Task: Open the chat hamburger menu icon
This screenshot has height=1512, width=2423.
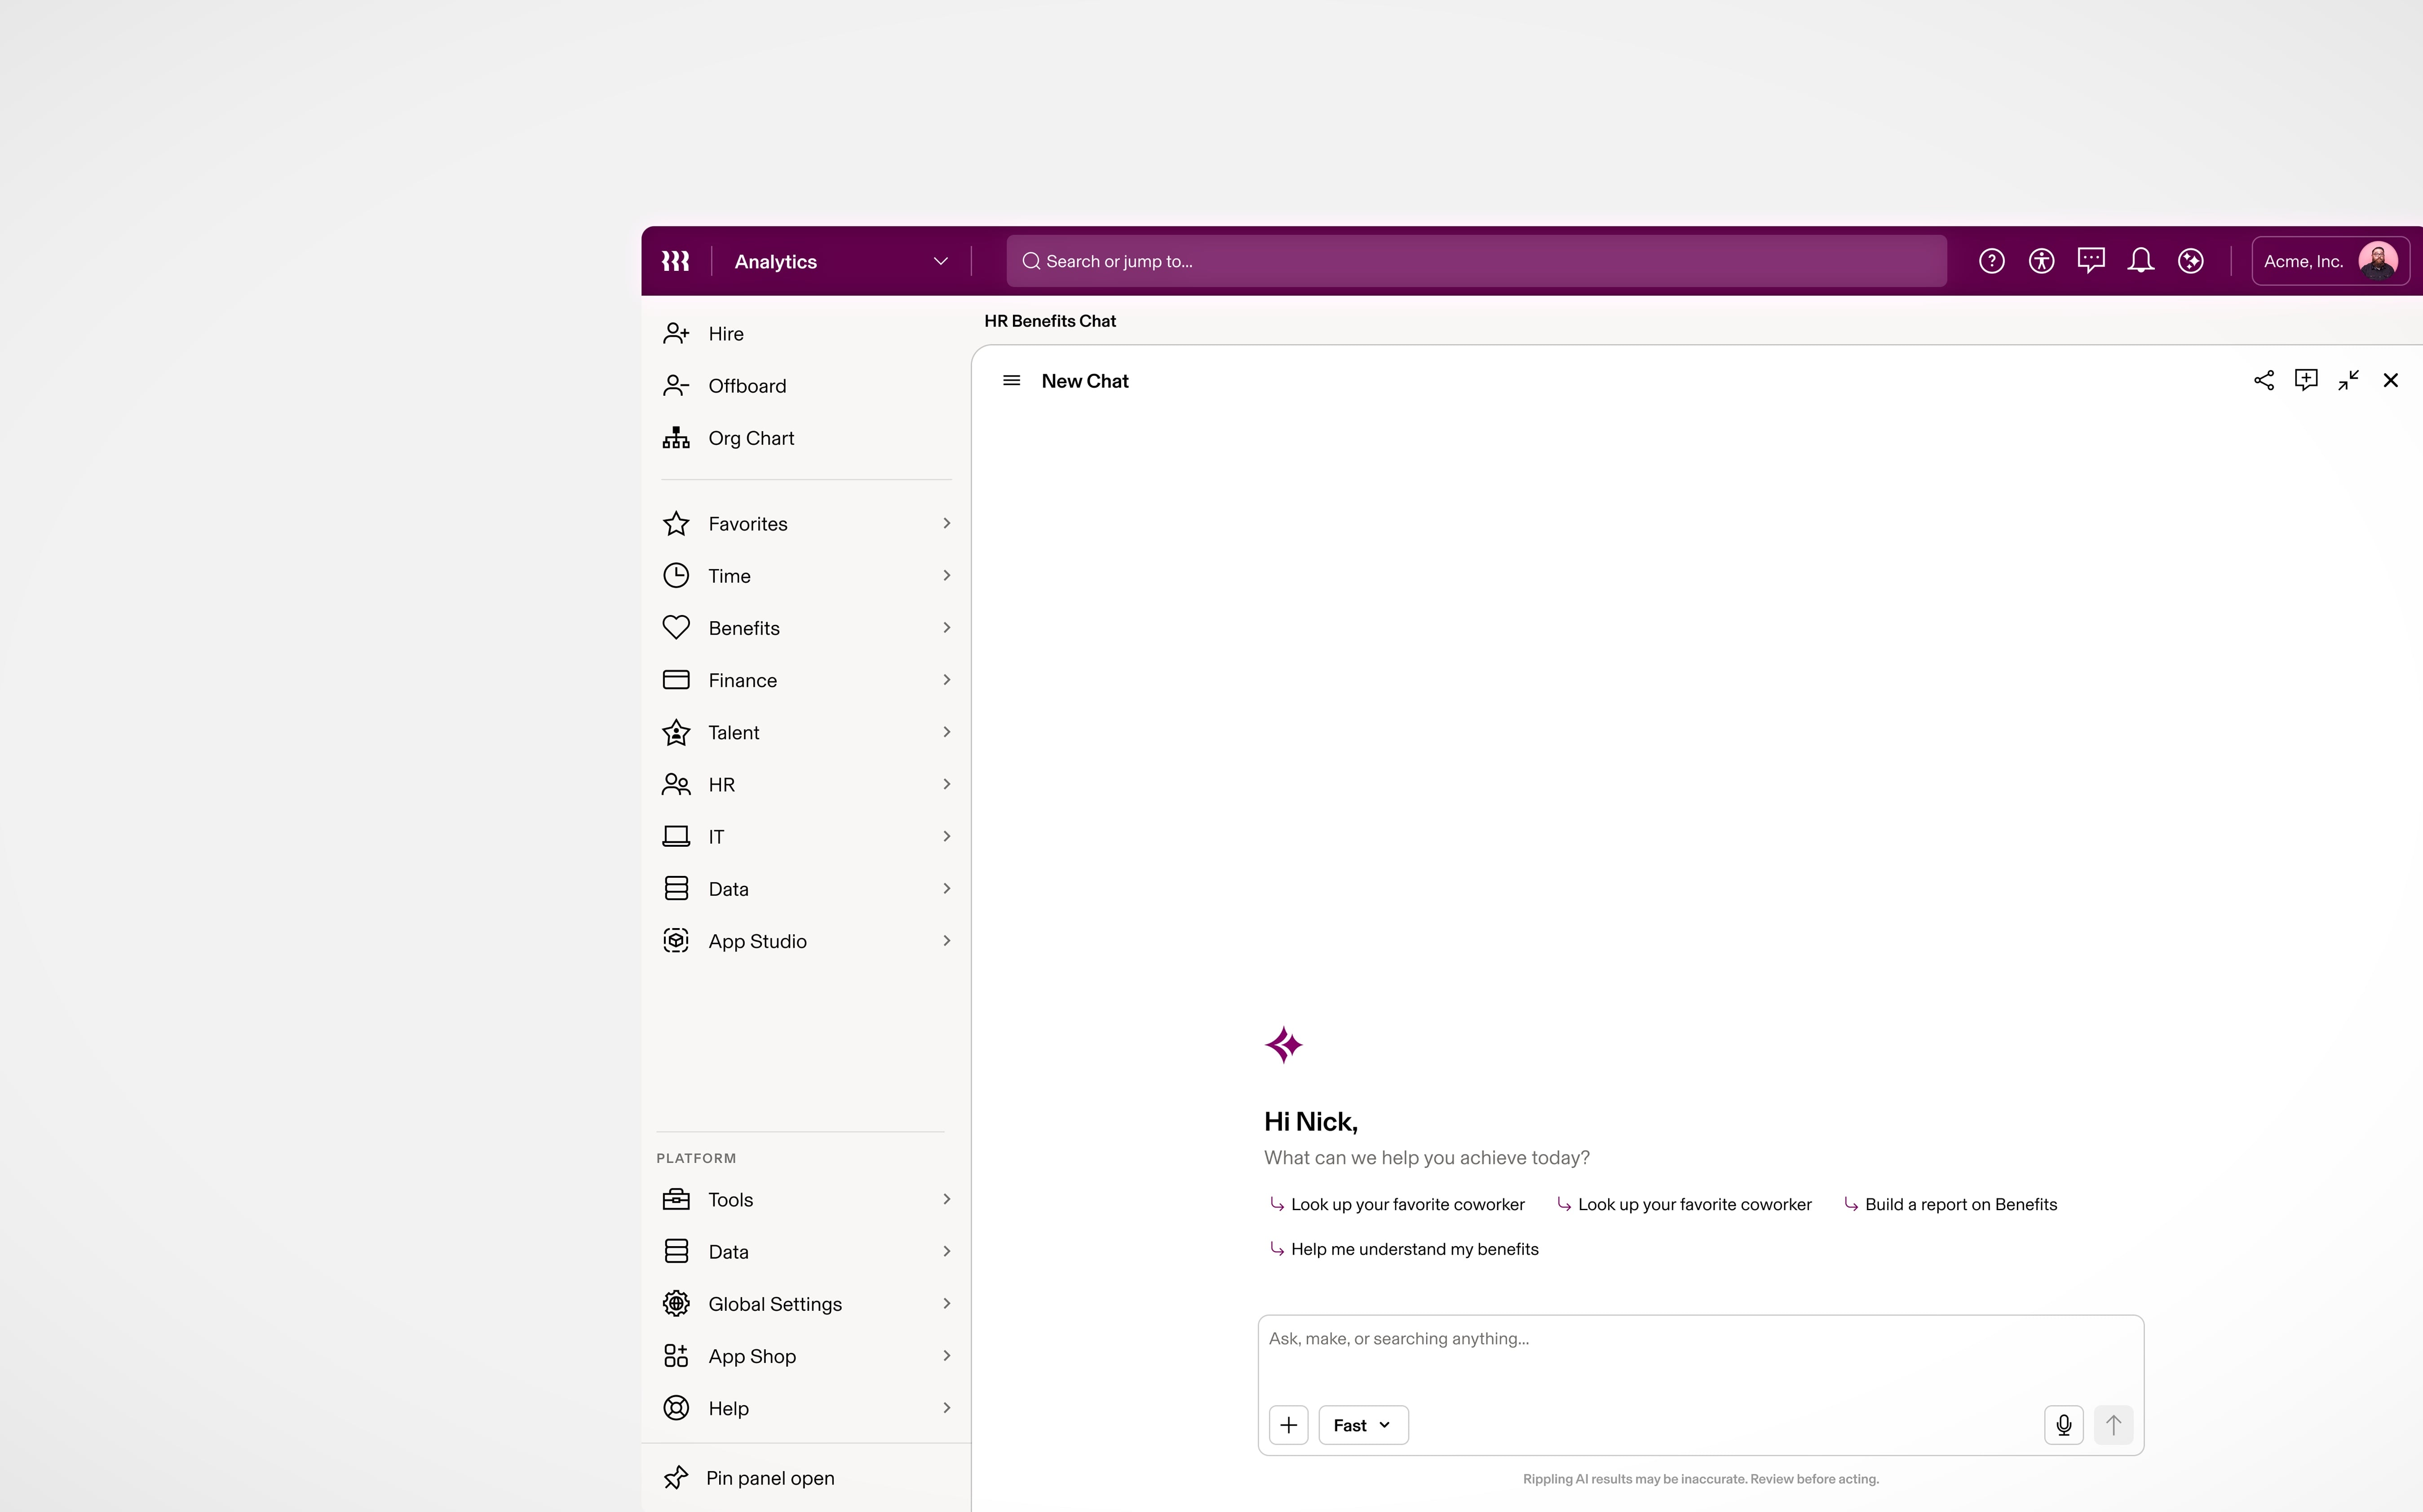Action: coord(1011,380)
